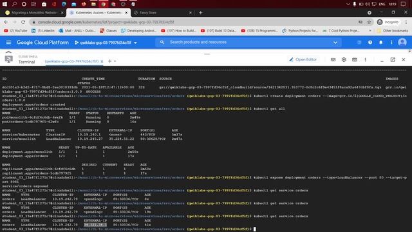
Task: Open the third-party cookies blocked eye icon
Action: (360, 22)
